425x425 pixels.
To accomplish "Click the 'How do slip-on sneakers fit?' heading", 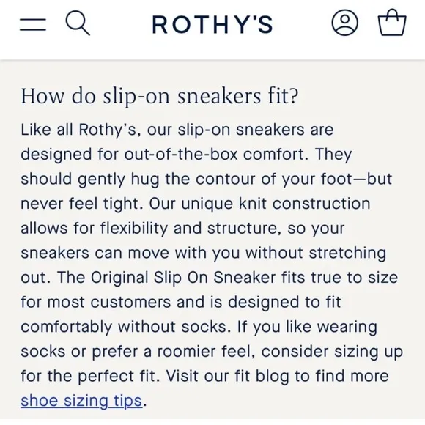I will tap(160, 96).
